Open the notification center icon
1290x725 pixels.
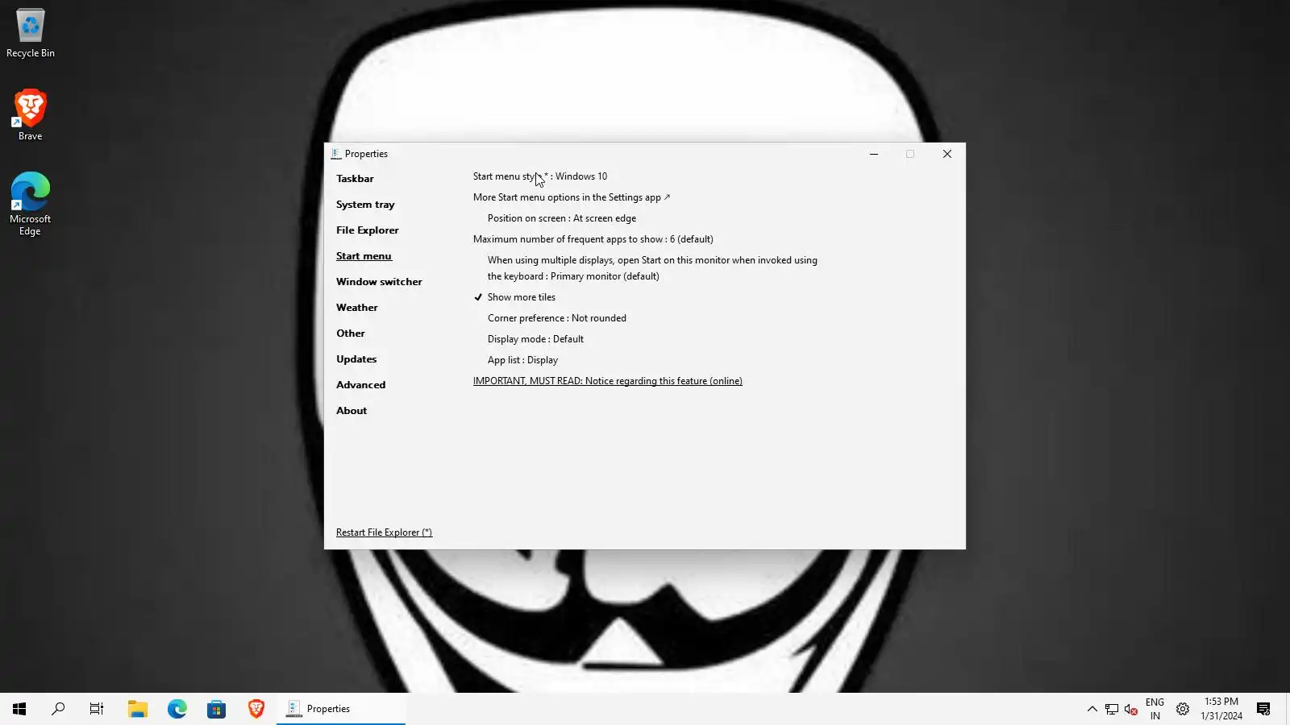click(x=1263, y=709)
